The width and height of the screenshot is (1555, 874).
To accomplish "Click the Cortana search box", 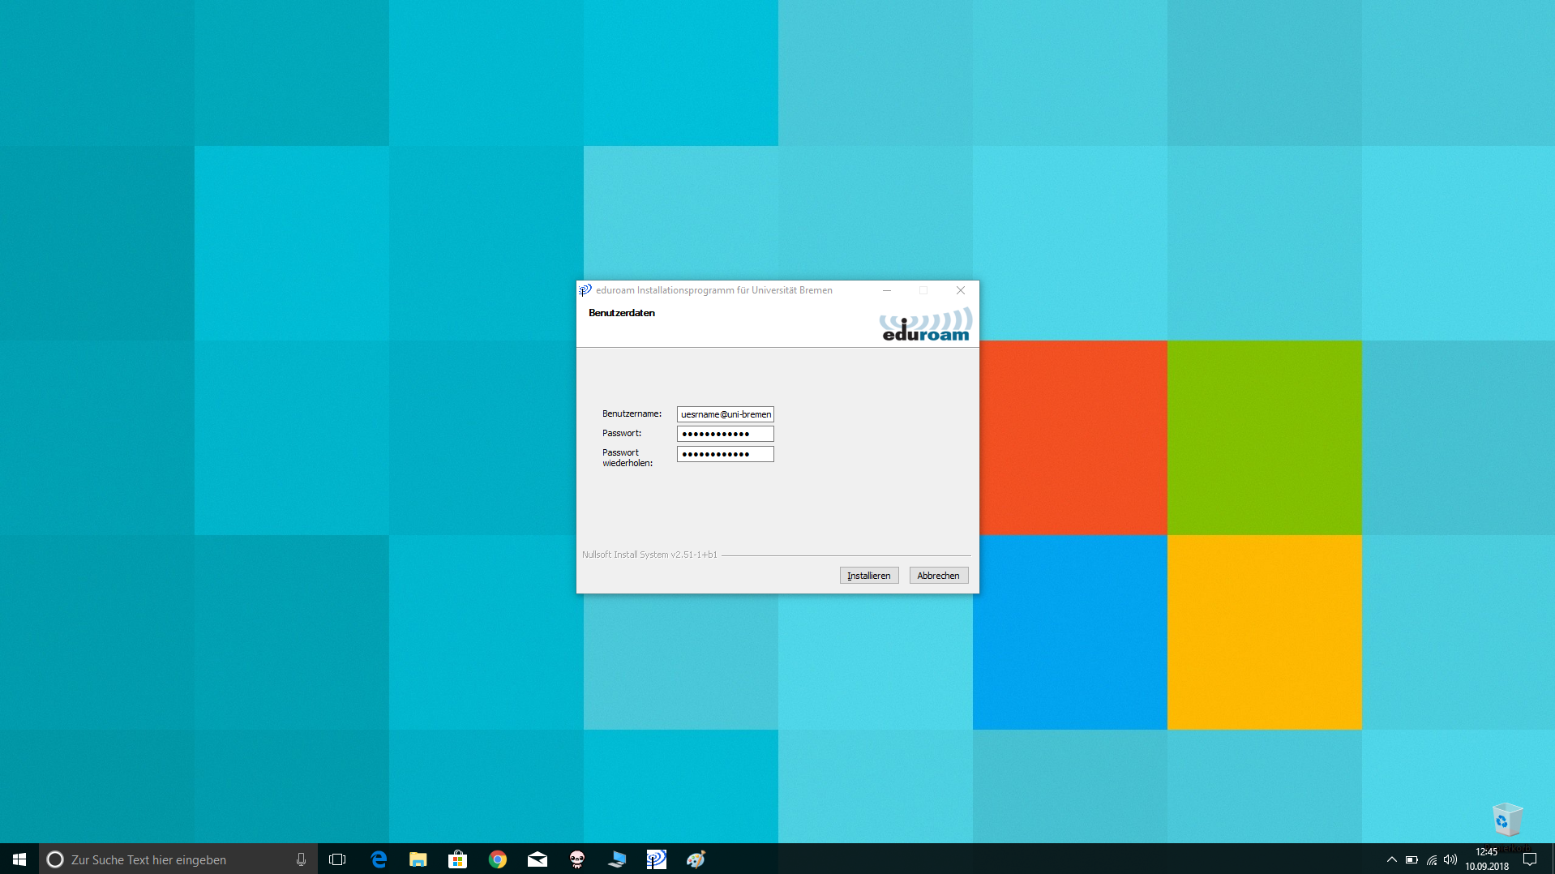I will [x=170, y=859].
